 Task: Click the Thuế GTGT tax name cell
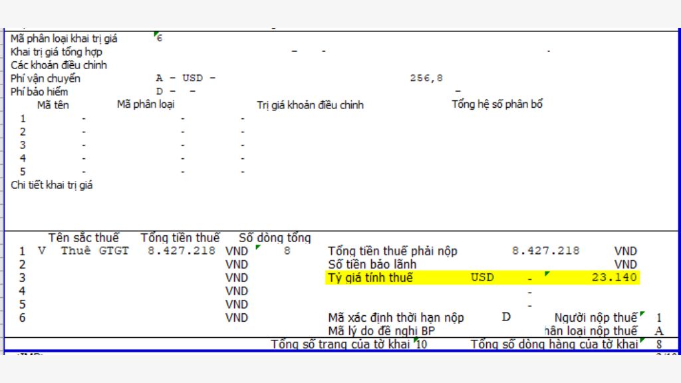point(94,251)
